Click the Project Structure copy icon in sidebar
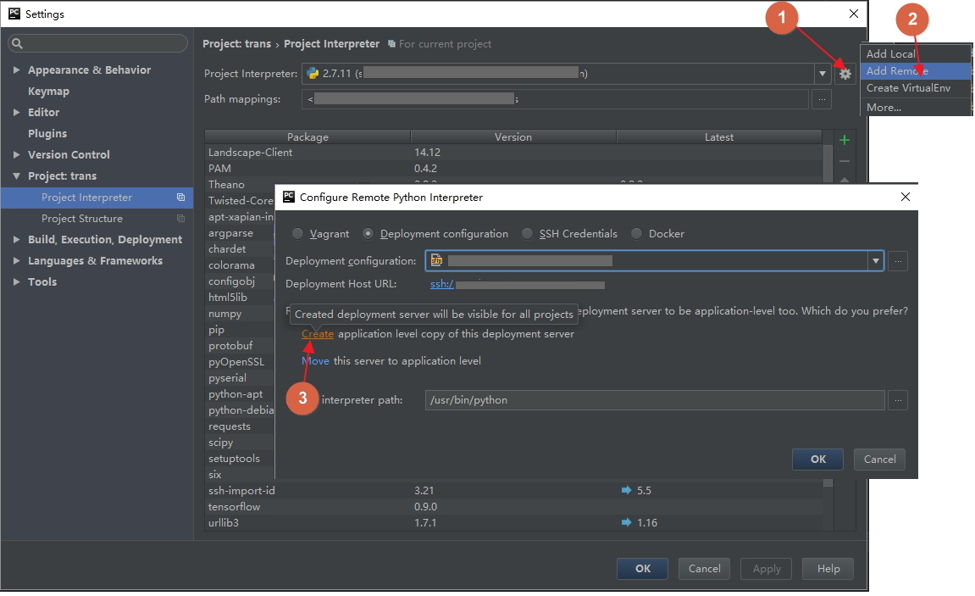 (181, 219)
